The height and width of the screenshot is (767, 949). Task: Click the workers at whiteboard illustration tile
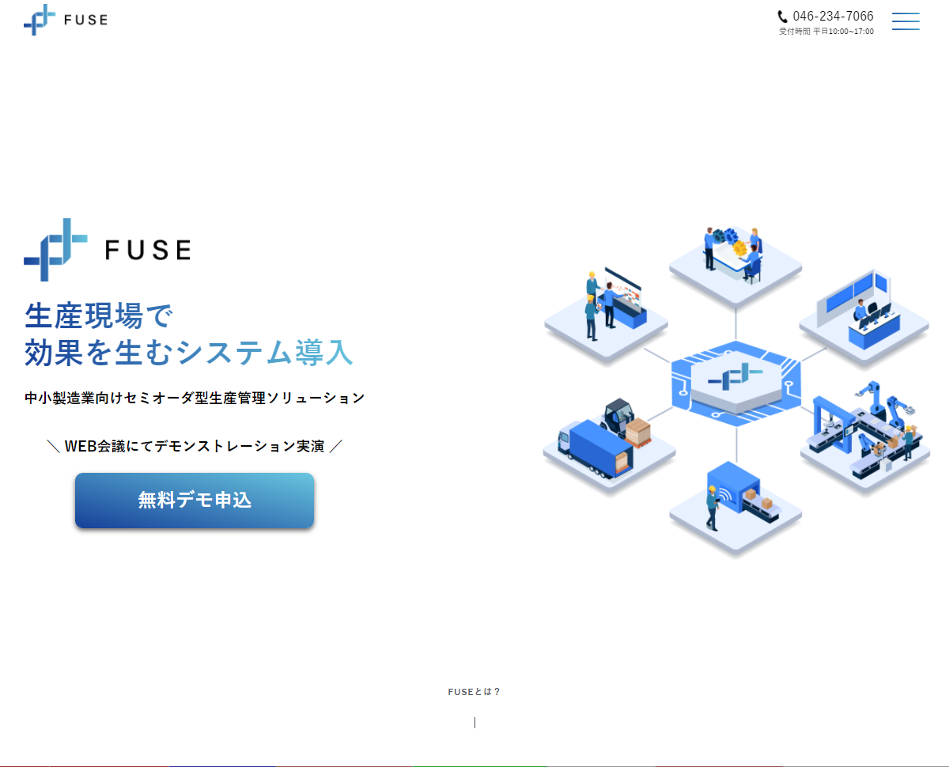point(606,315)
